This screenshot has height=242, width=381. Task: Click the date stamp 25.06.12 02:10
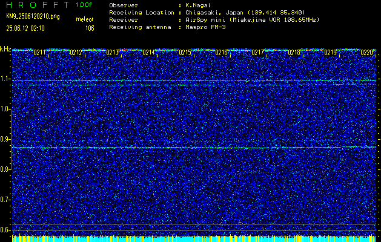click(25, 28)
